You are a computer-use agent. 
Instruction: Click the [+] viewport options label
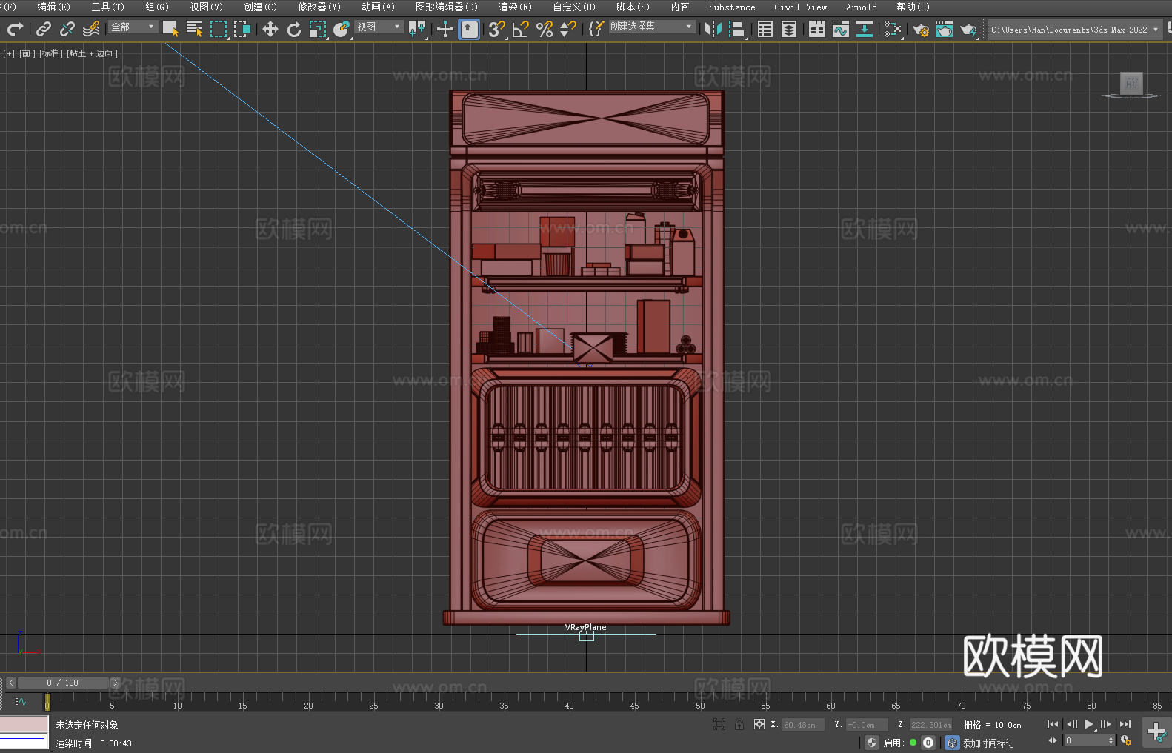click(9, 53)
